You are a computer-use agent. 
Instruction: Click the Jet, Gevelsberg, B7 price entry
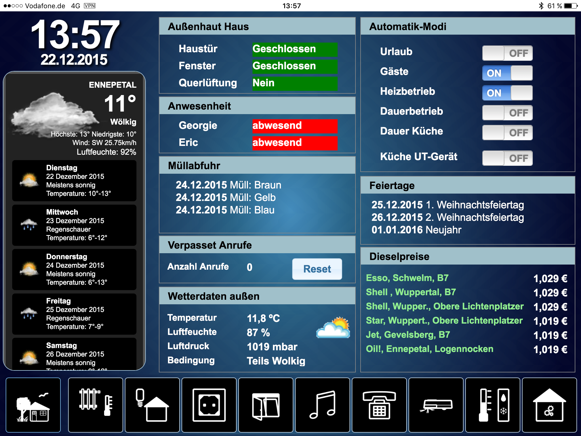click(x=408, y=335)
